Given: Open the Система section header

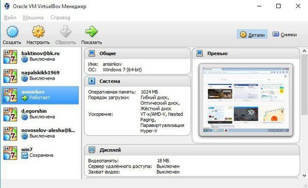Looking at the screenshot, I should coord(138,81).
